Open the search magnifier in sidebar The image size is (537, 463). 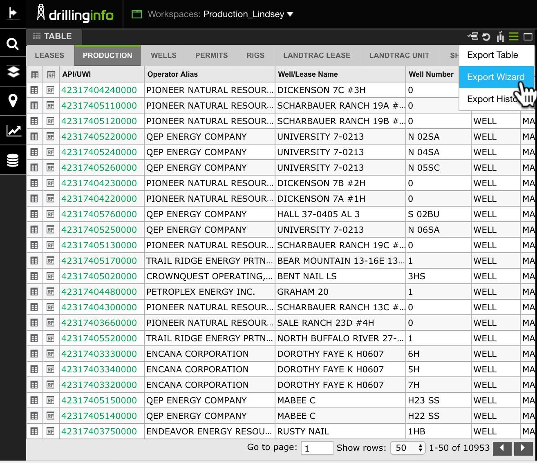[13, 44]
